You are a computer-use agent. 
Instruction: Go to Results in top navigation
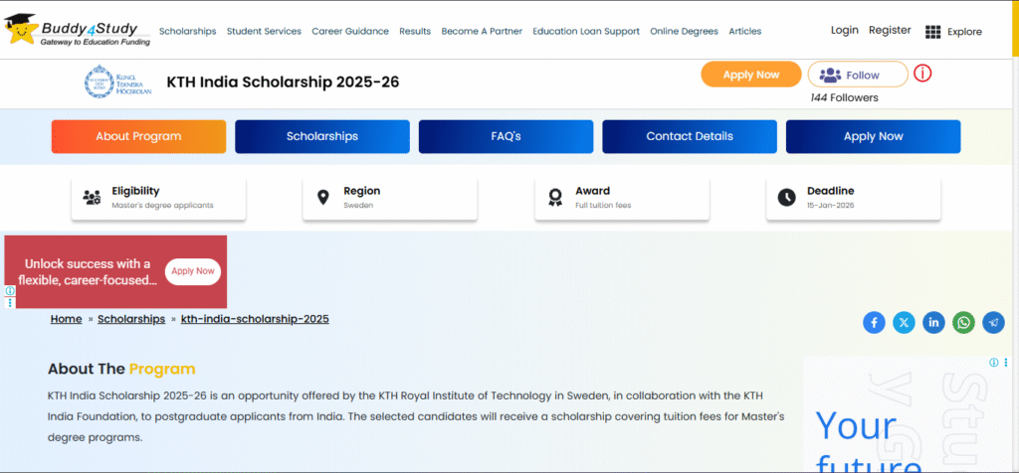coord(415,31)
